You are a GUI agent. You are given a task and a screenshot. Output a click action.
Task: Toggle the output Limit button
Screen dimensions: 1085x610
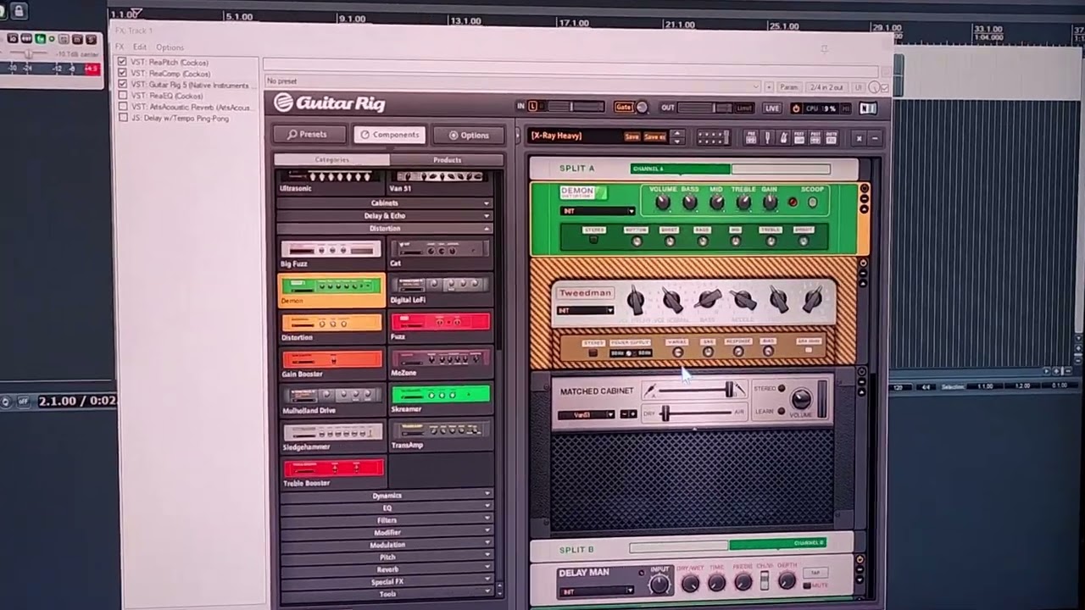tap(744, 108)
